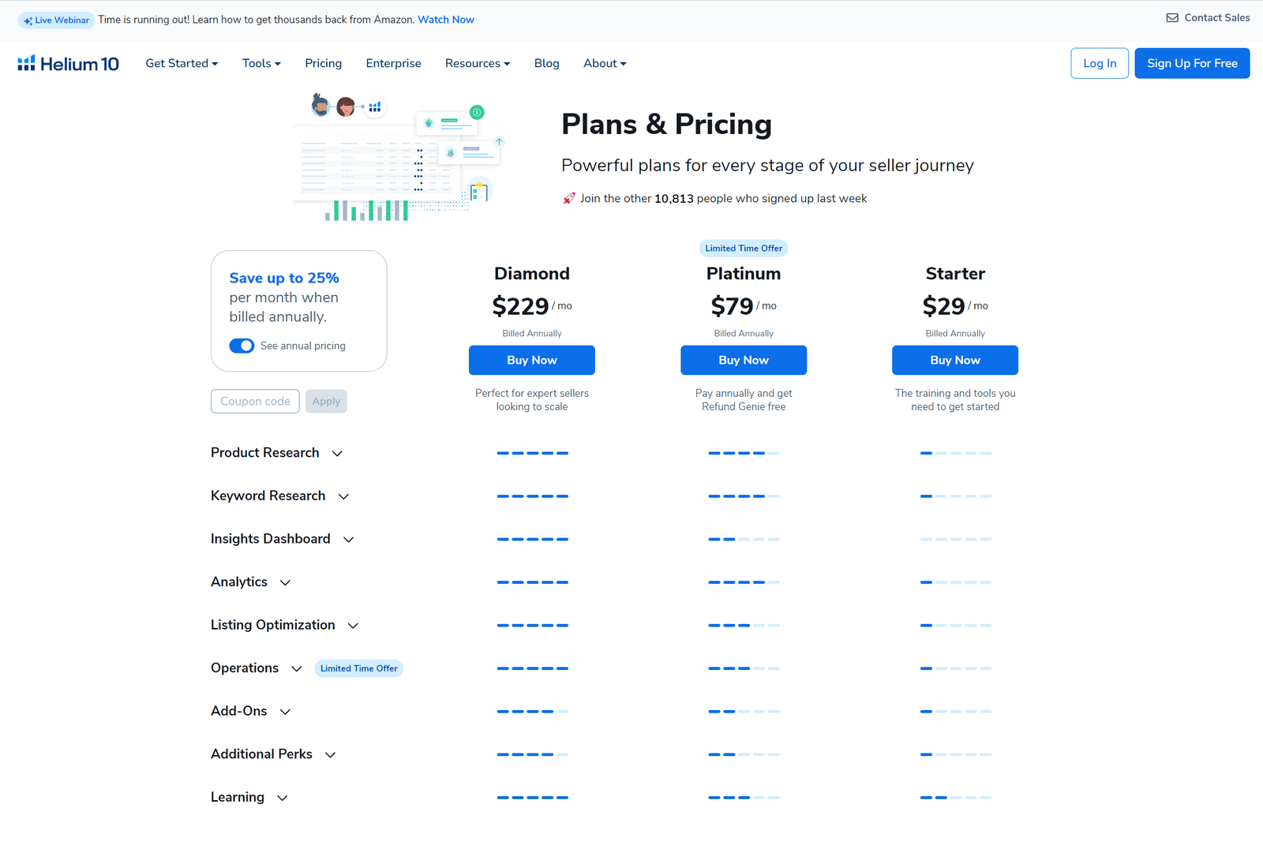Screen dimensions: 1263x849
Task: Expand the Product Research section
Action: 277,453
